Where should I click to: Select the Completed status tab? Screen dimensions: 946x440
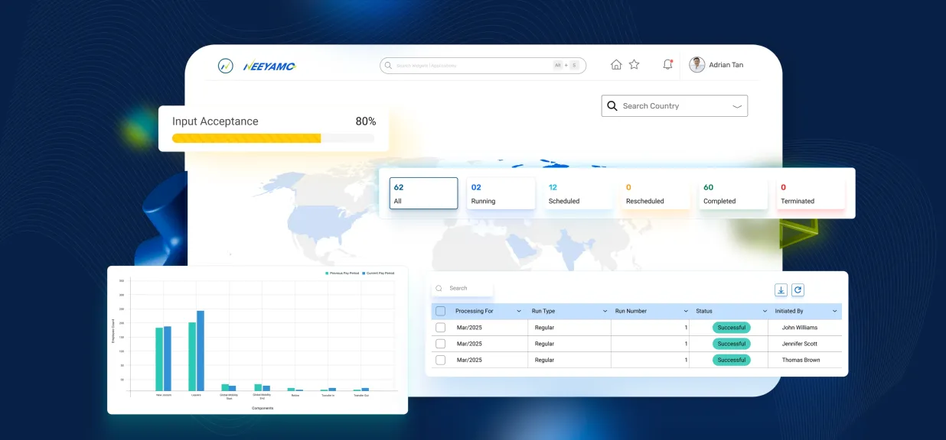[x=733, y=194]
